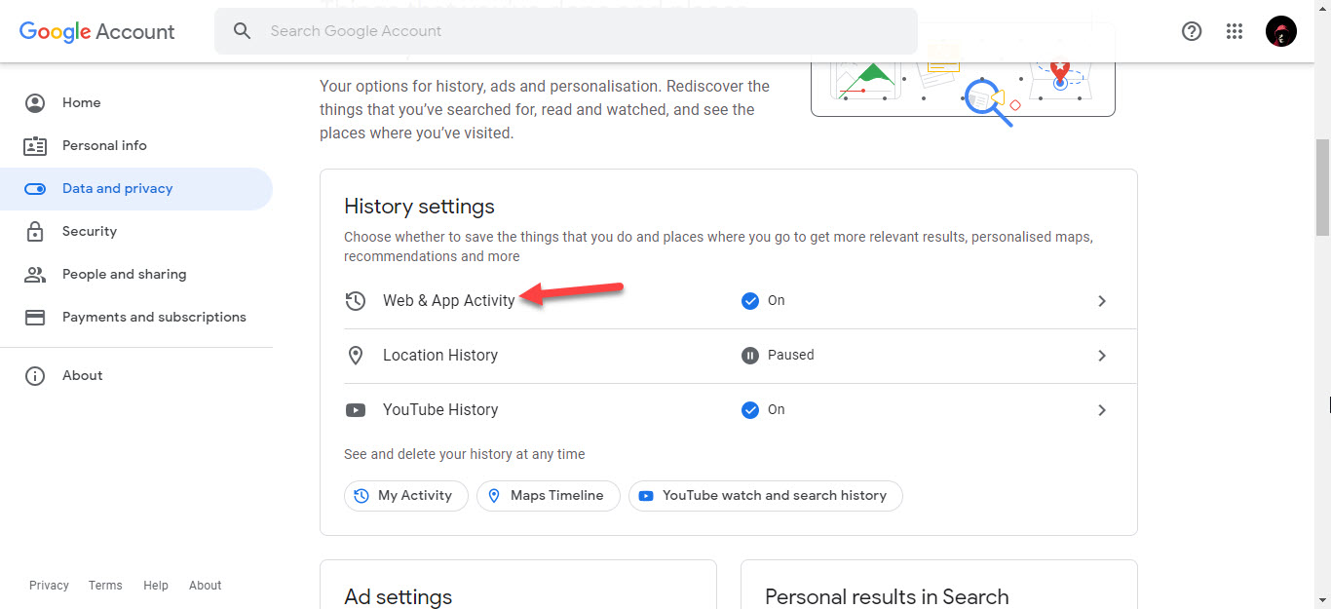Click the YouTube History play icon
Screen dimensions: 1331x609
click(356, 410)
